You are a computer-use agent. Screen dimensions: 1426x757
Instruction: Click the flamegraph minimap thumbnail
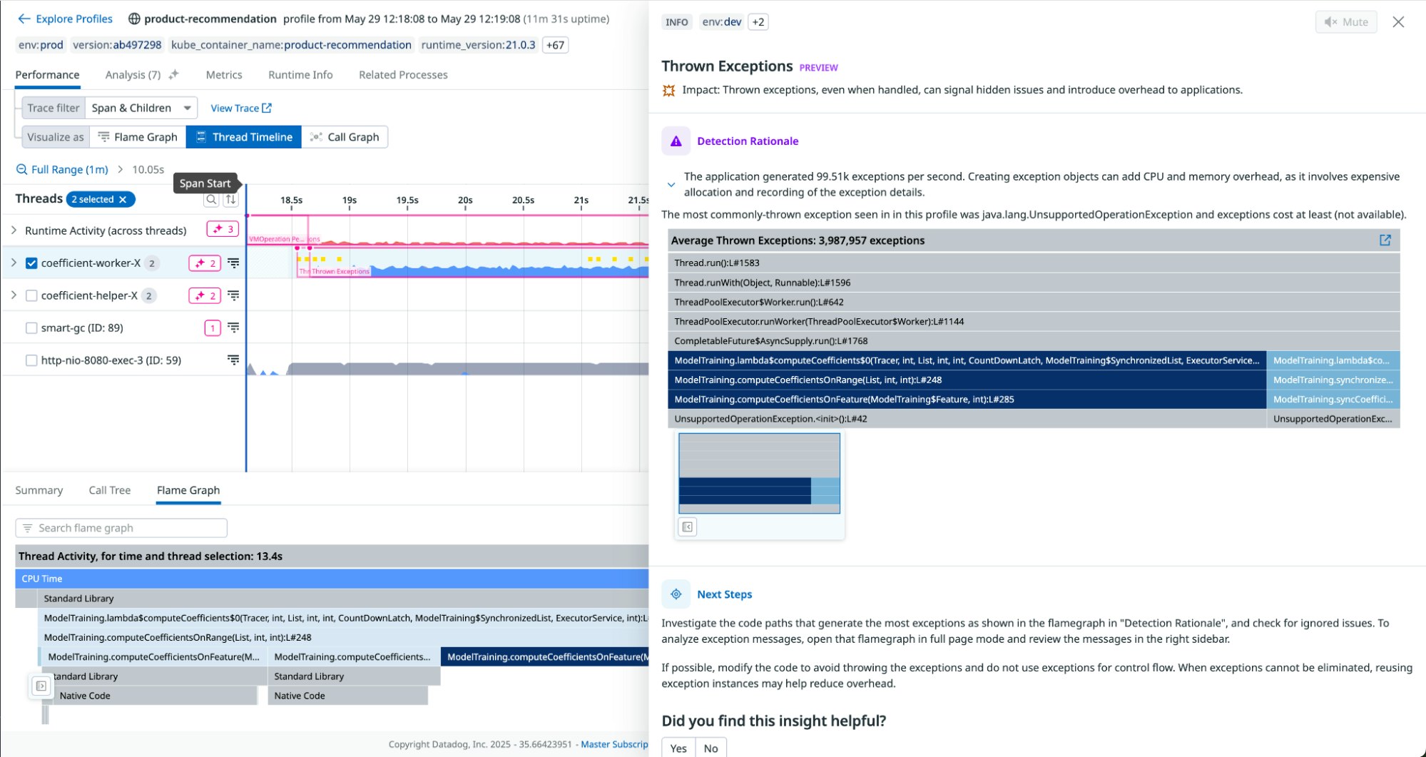[759, 473]
